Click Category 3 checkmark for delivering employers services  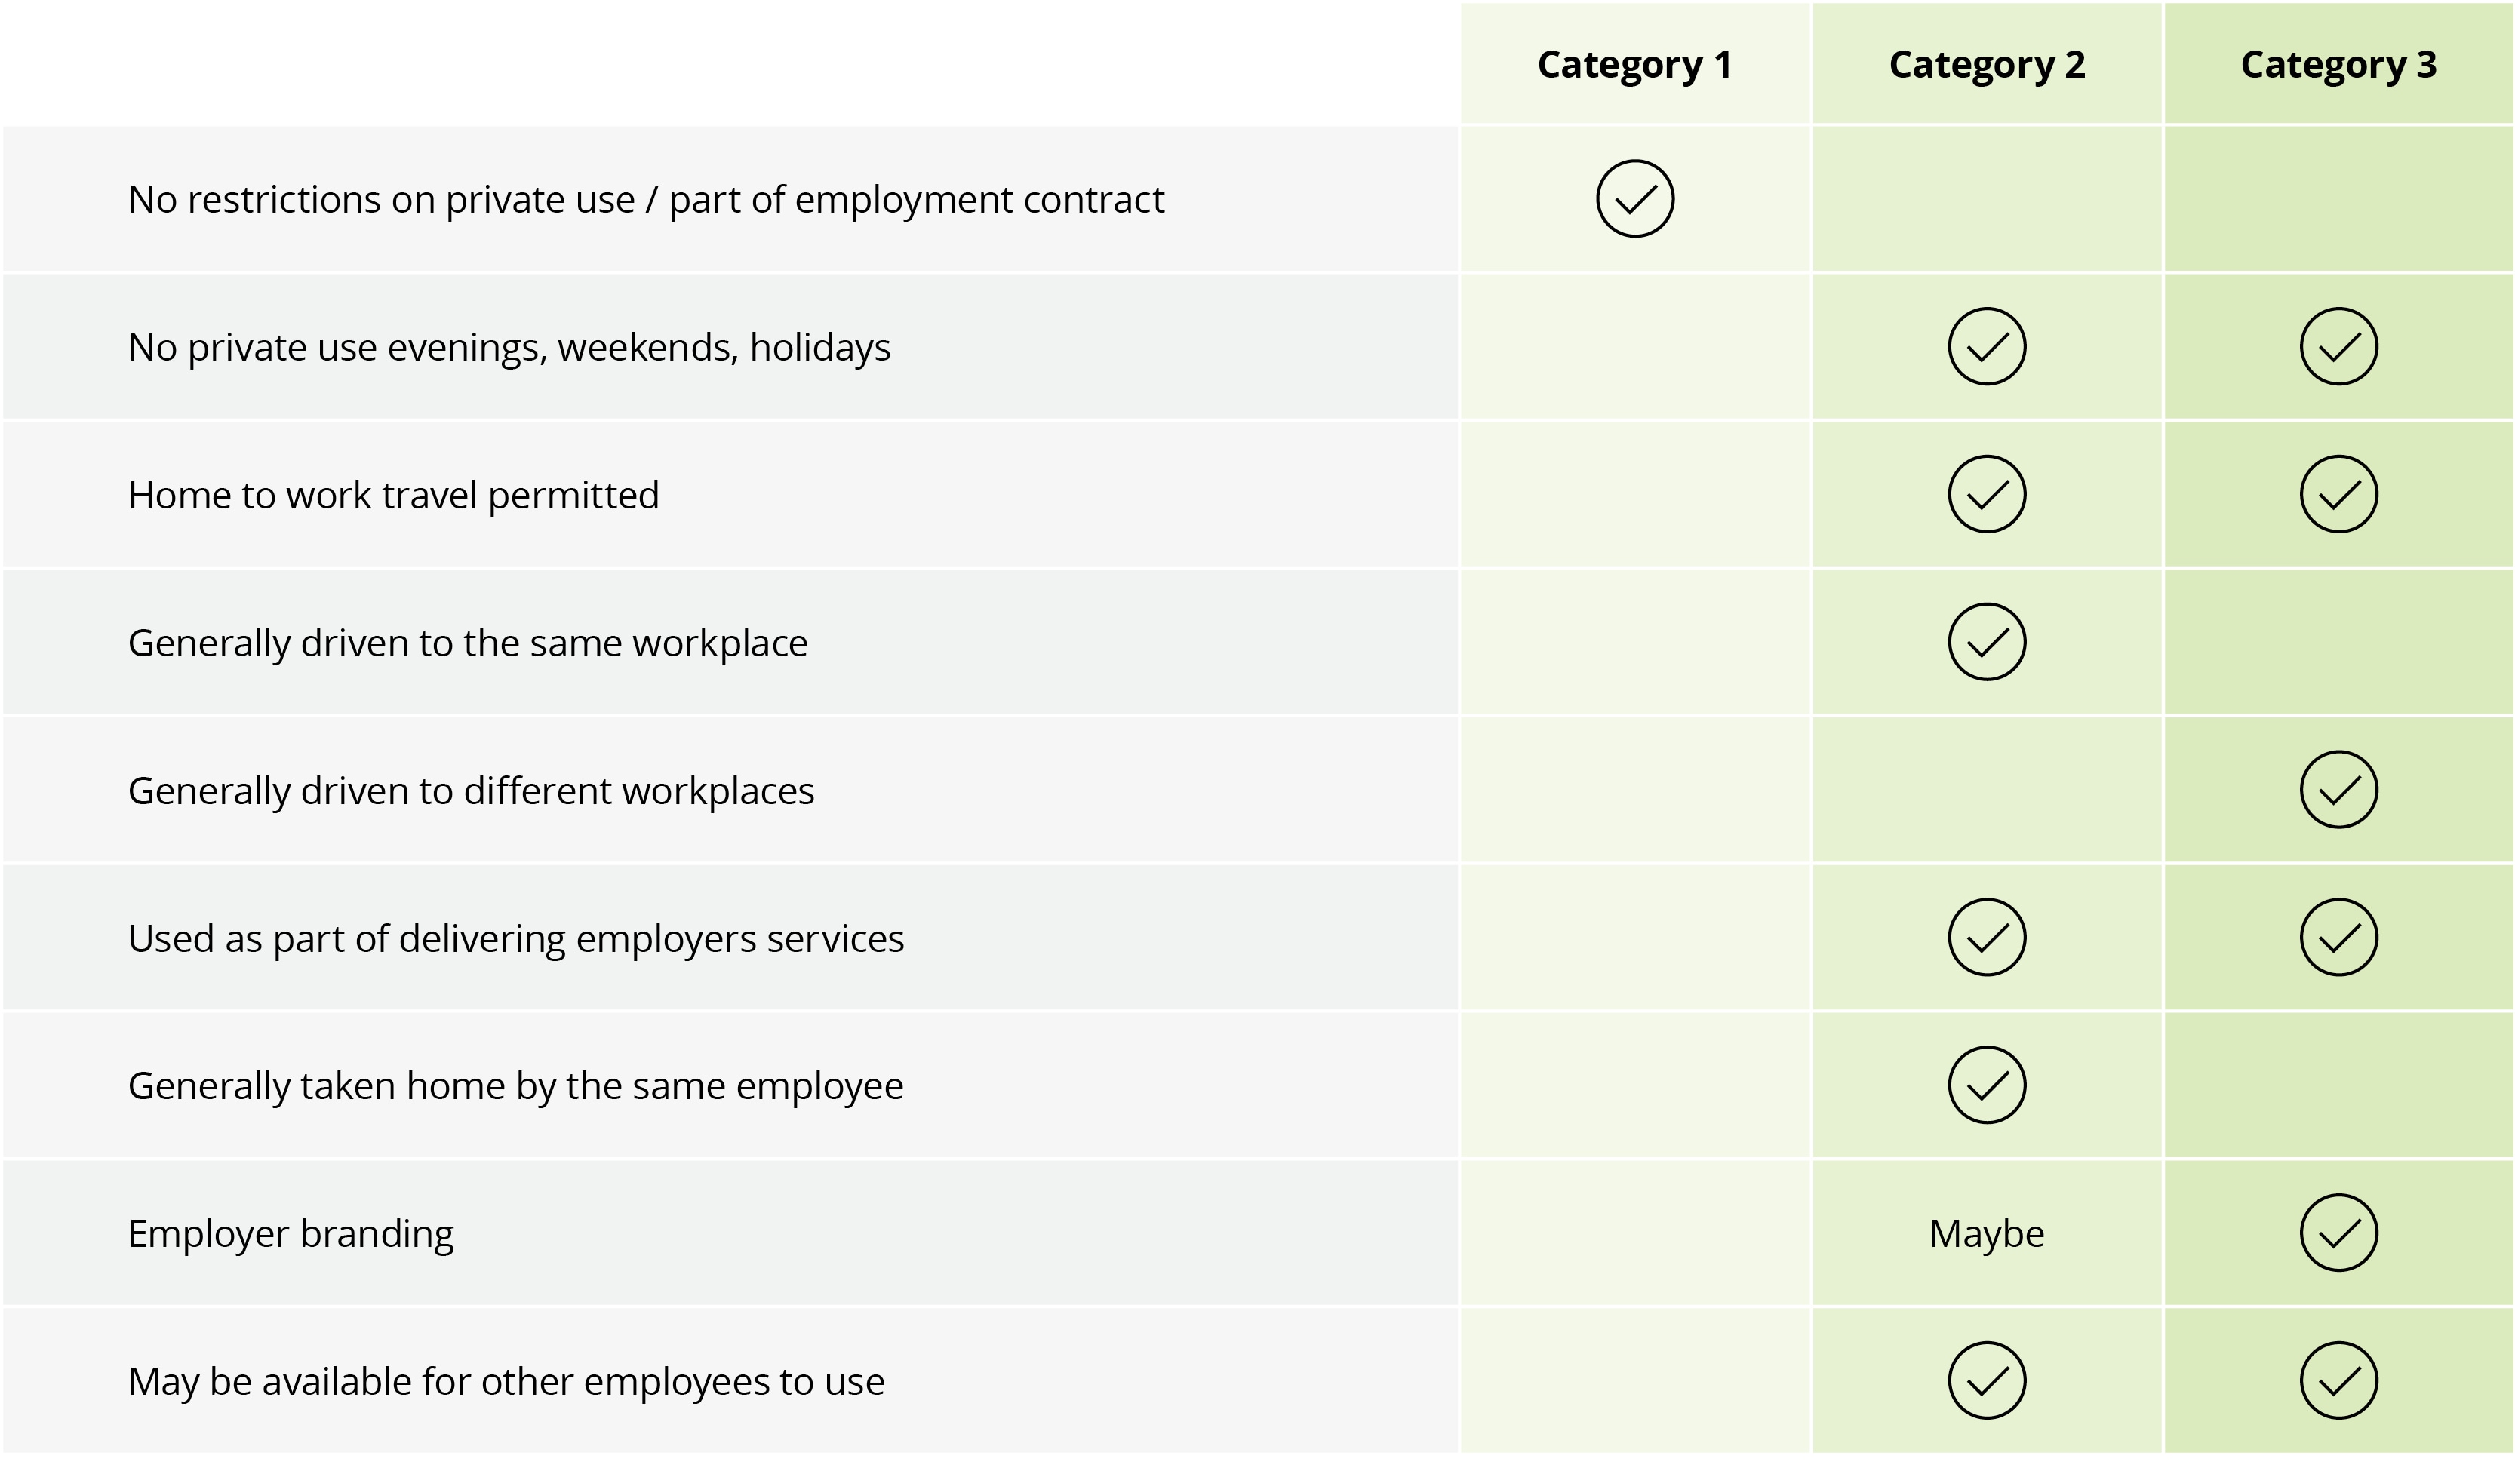tap(2338, 937)
